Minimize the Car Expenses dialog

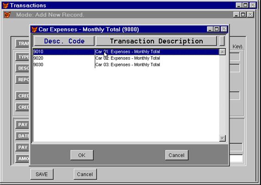click(210, 29)
